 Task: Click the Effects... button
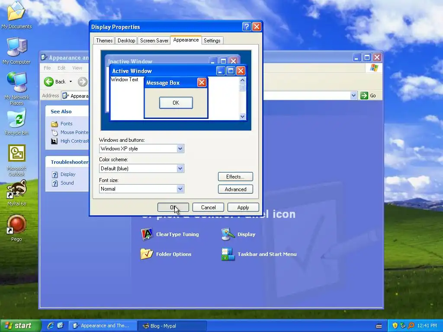click(235, 177)
